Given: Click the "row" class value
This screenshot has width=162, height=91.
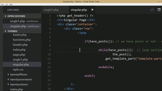Looking at the screenshot, I should [87, 29].
